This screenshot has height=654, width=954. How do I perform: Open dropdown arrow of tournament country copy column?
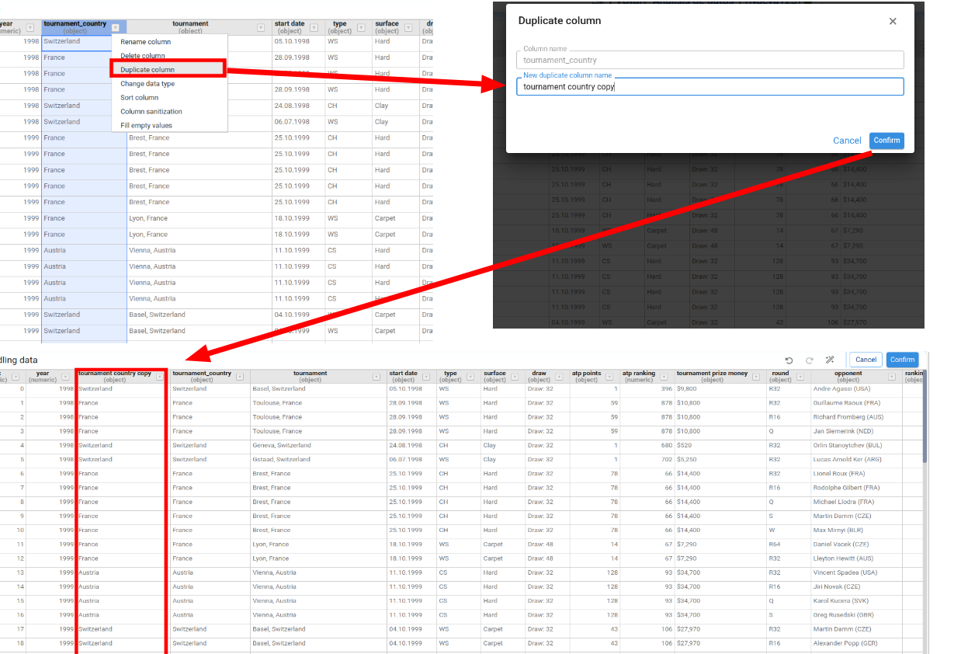point(160,377)
